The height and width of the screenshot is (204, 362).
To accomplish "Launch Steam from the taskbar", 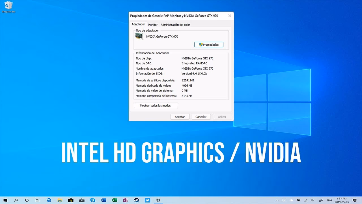I will 137,200.
